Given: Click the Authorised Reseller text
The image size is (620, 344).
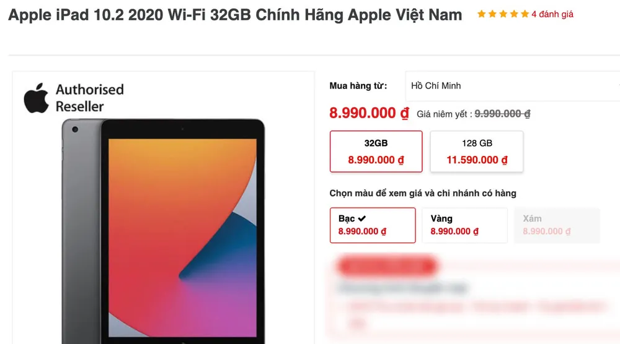Looking at the screenshot, I should (90, 98).
